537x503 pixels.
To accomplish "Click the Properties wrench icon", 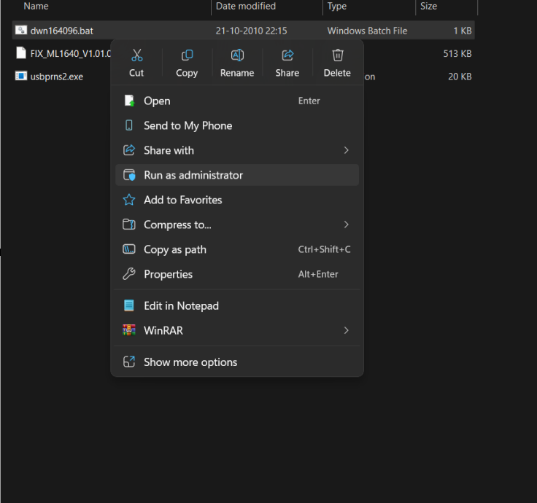I will 129,274.
